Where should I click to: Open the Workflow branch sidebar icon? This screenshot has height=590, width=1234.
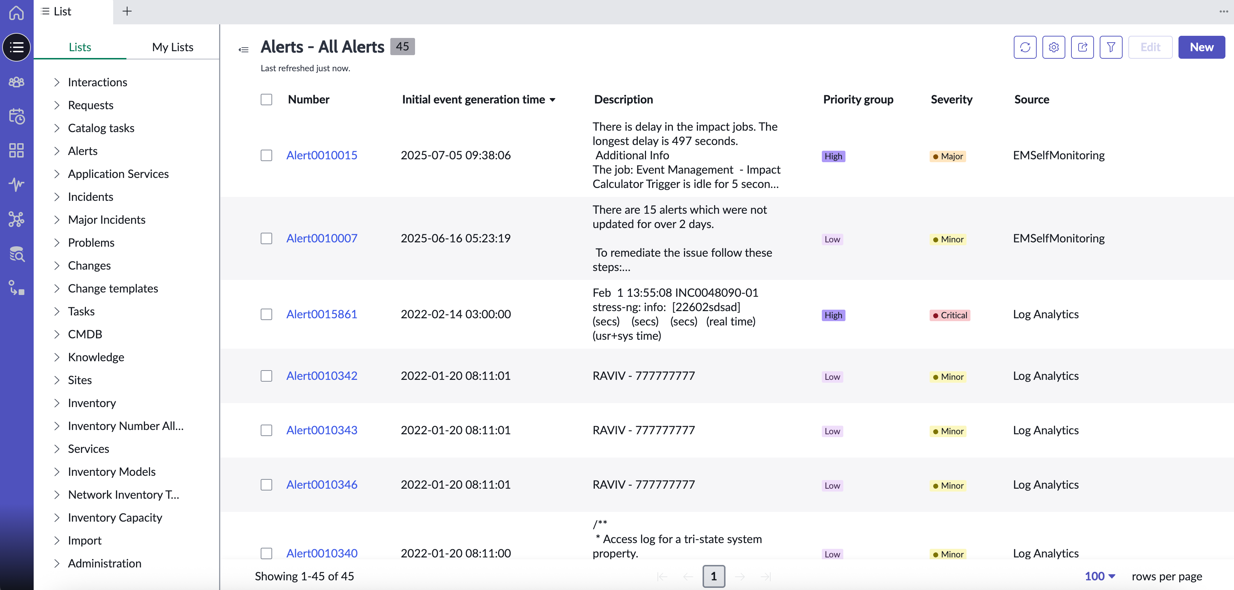pyautogui.click(x=16, y=288)
